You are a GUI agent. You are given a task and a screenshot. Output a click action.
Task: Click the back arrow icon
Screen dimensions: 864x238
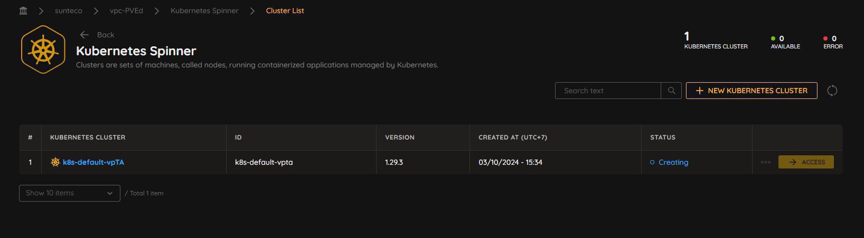point(84,35)
